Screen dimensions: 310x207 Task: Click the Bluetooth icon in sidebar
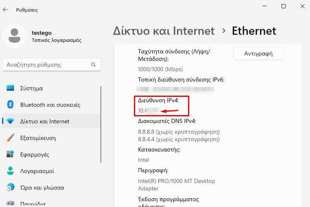tap(10, 105)
